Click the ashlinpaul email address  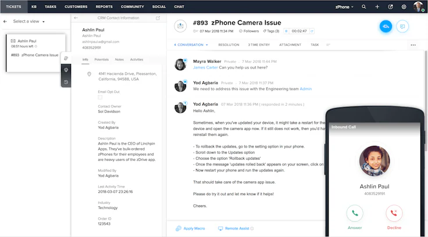(x=101, y=42)
